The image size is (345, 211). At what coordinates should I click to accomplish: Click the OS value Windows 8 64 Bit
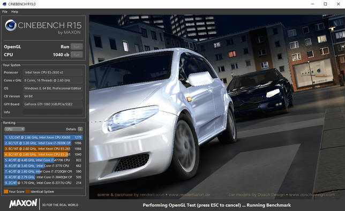click(x=53, y=88)
